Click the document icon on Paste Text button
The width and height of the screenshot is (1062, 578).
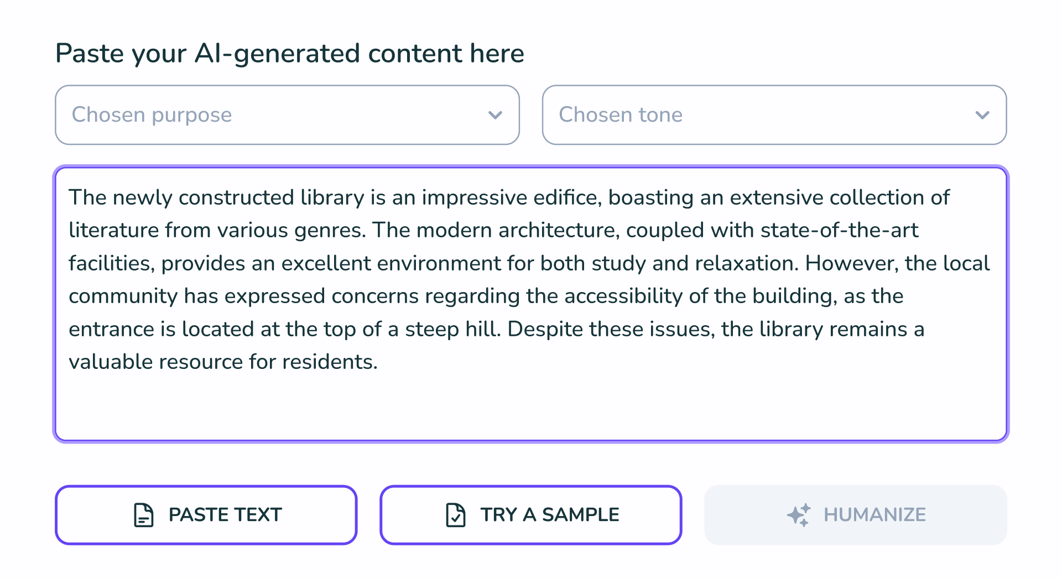click(x=144, y=515)
